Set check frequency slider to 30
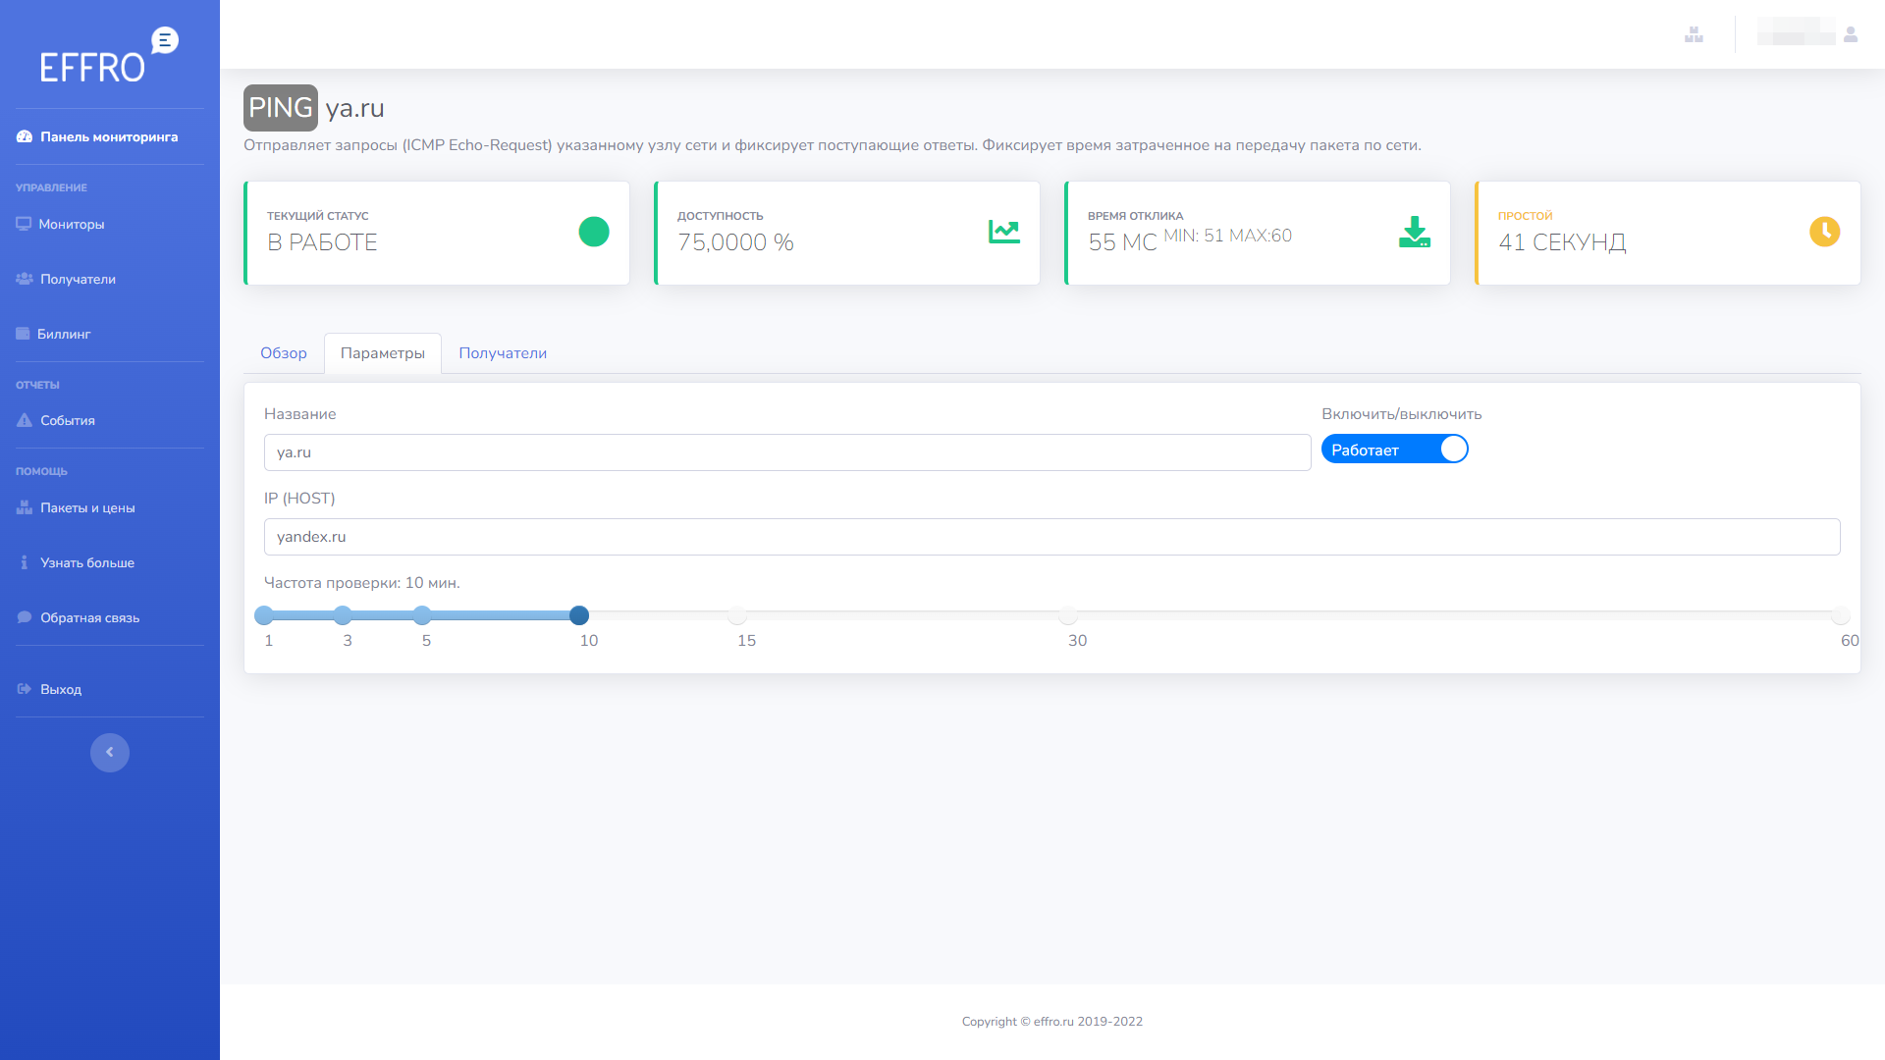Screen dimensions: 1885x1060 1068,615
